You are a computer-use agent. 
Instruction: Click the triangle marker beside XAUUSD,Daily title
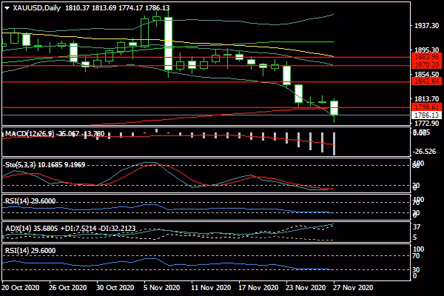(x=6, y=7)
